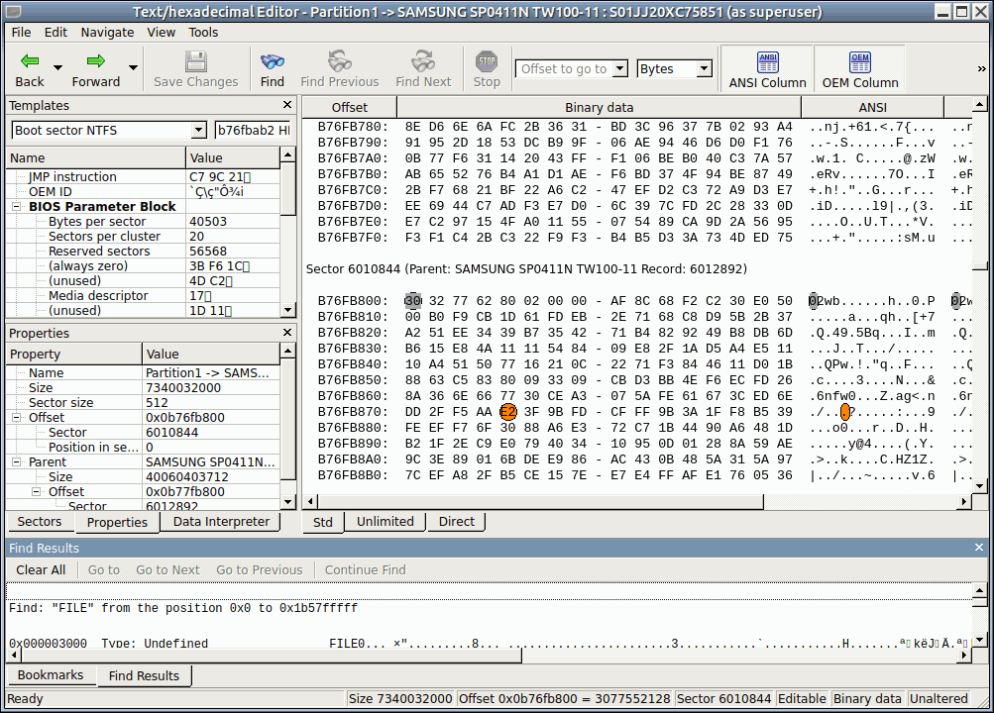The image size is (994, 713).
Task: Collapse the Parent property node
Action: coord(17,462)
